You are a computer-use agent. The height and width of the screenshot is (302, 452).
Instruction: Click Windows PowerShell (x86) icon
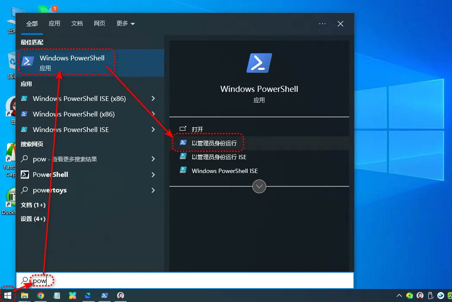tap(24, 114)
